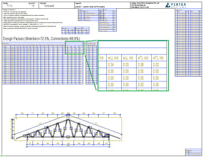Image resolution: width=203 pixels, height=157 pixels.
Task: Select the project name myhouse2
Action: coord(49,6)
